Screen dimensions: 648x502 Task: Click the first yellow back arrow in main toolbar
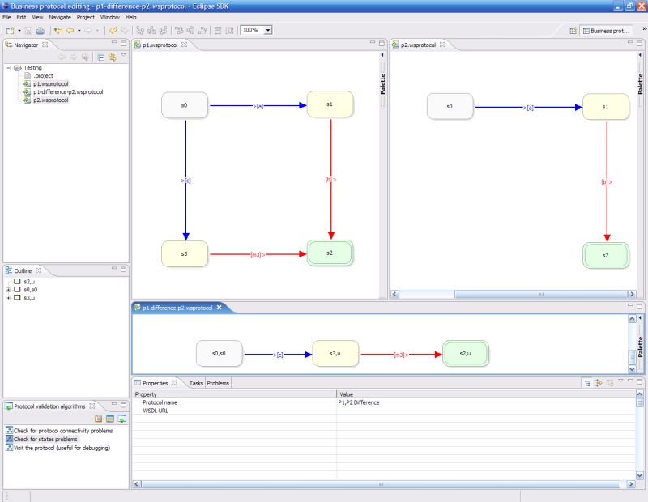point(58,31)
